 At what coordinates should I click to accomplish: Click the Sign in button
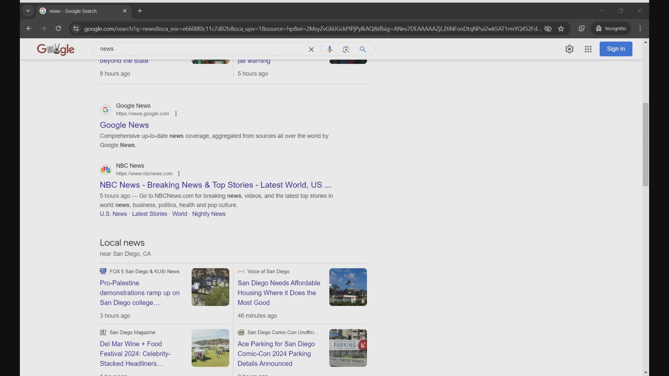click(x=616, y=49)
